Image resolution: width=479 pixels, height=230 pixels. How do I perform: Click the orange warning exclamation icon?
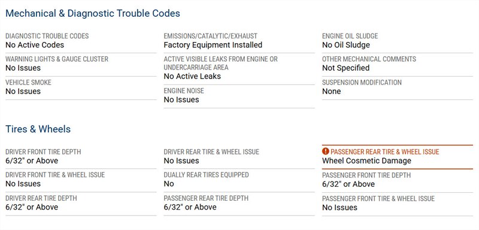[326, 152]
